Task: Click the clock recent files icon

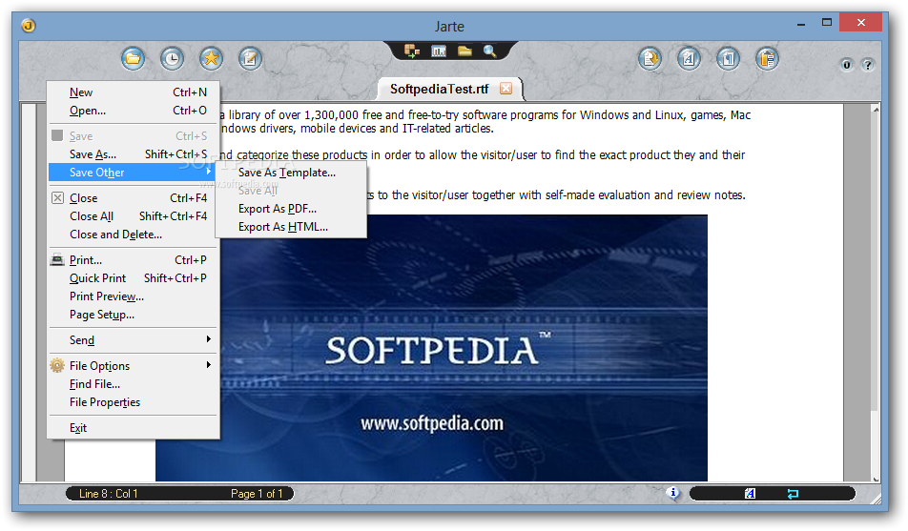Action: (172, 58)
